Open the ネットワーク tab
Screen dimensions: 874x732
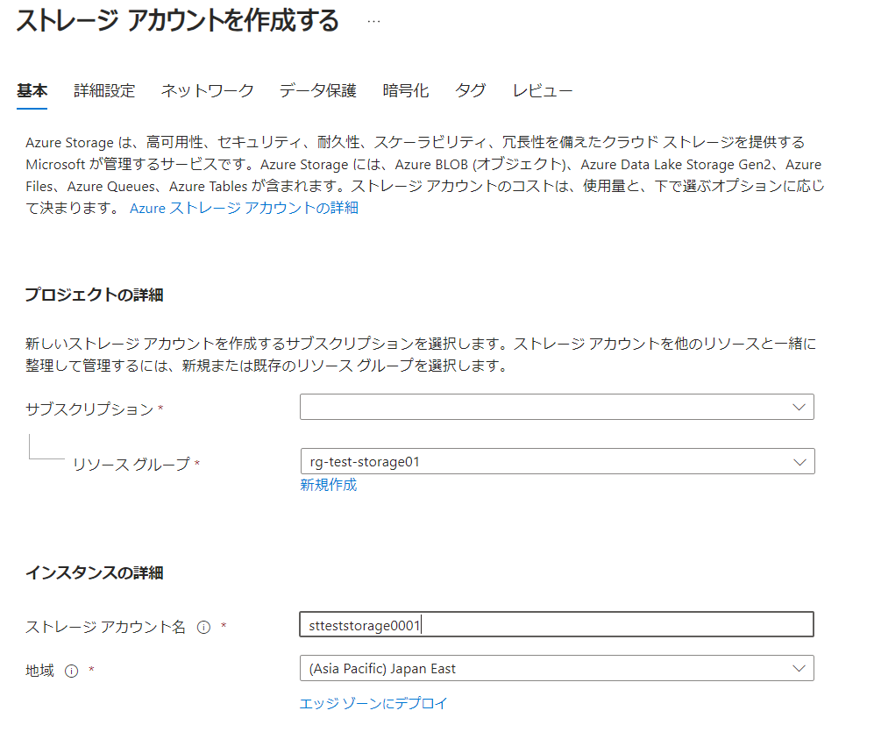[x=208, y=90]
